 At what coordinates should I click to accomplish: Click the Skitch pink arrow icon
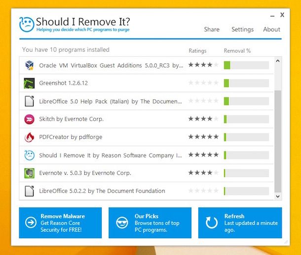pyautogui.click(x=30, y=119)
